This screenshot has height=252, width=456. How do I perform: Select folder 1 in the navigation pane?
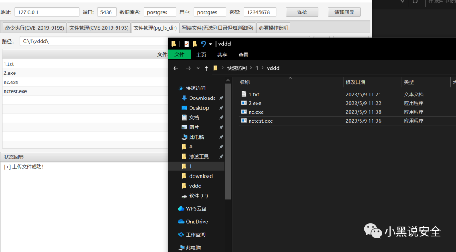click(x=196, y=166)
